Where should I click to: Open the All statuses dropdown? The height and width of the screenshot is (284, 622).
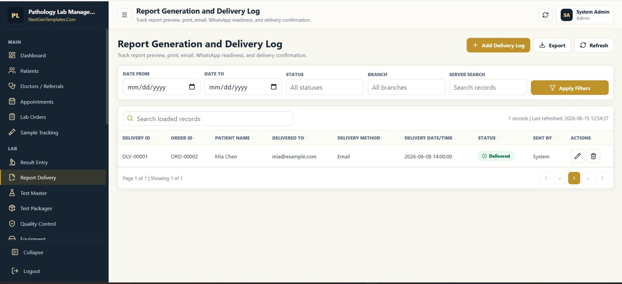pyautogui.click(x=325, y=87)
